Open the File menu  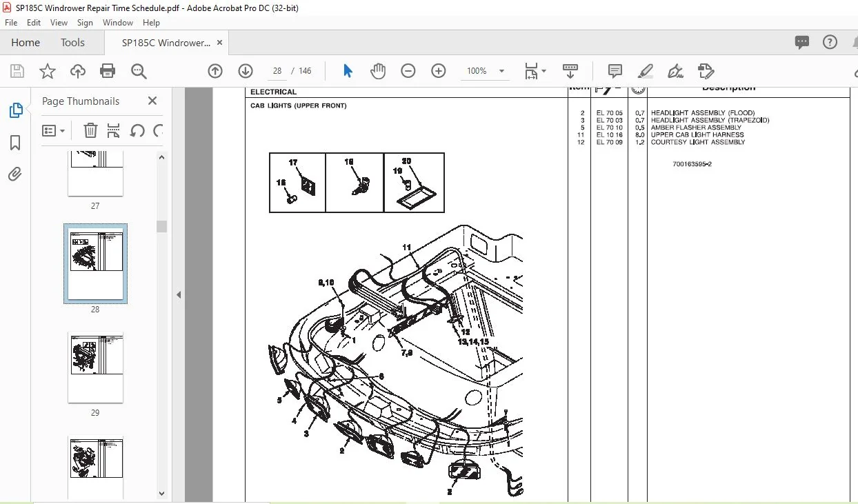pyautogui.click(x=11, y=23)
